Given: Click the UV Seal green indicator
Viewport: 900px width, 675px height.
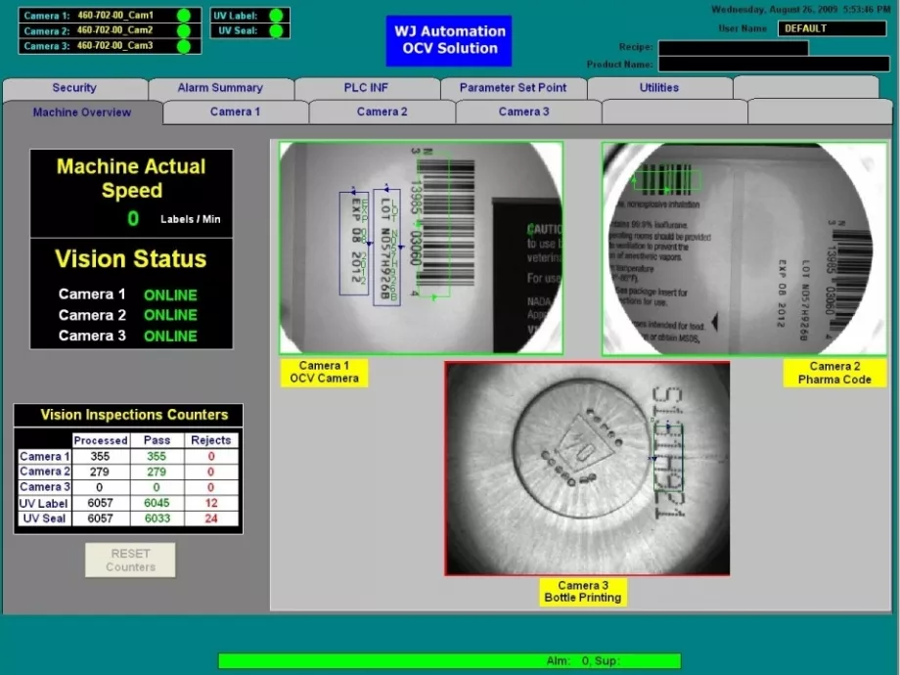Looking at the screenshot, I should 276,31.
